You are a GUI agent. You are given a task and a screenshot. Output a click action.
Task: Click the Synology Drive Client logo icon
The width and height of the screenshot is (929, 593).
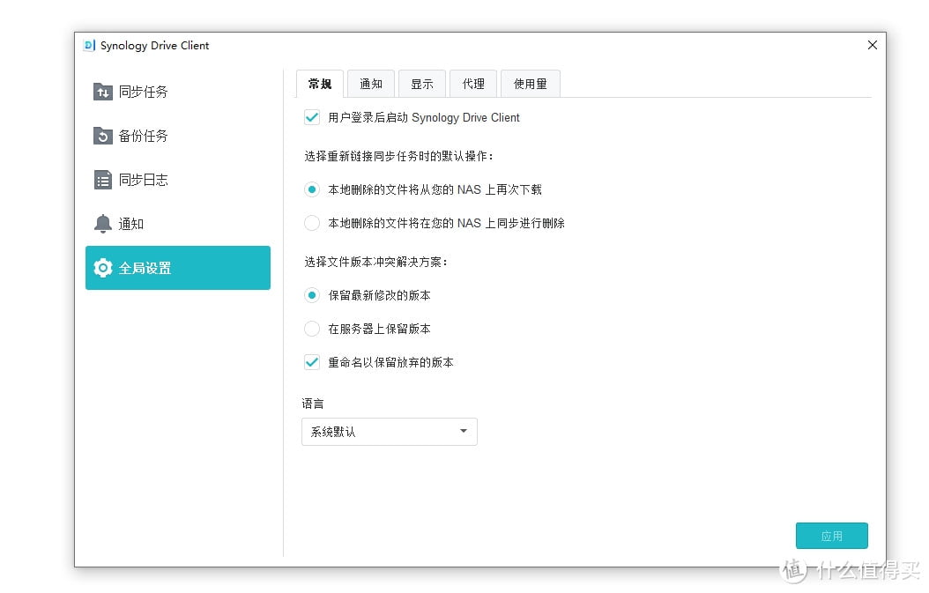point(89,45)
